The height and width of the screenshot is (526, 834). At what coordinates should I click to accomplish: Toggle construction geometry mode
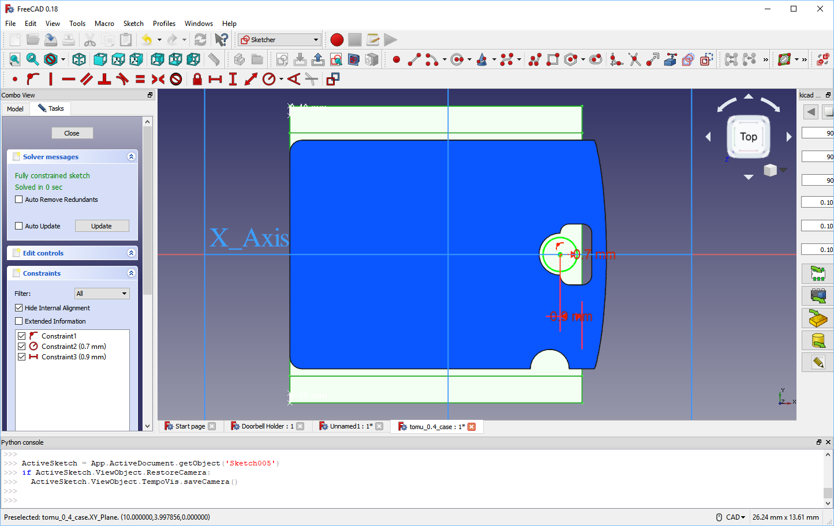click(x=705, y=59)
